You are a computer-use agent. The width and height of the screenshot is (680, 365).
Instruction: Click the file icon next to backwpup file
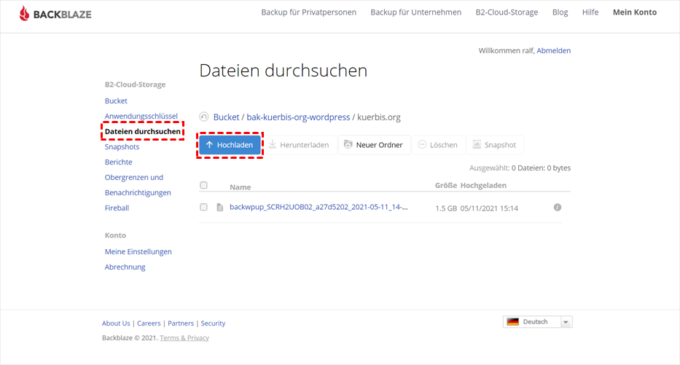pos(220,207)
